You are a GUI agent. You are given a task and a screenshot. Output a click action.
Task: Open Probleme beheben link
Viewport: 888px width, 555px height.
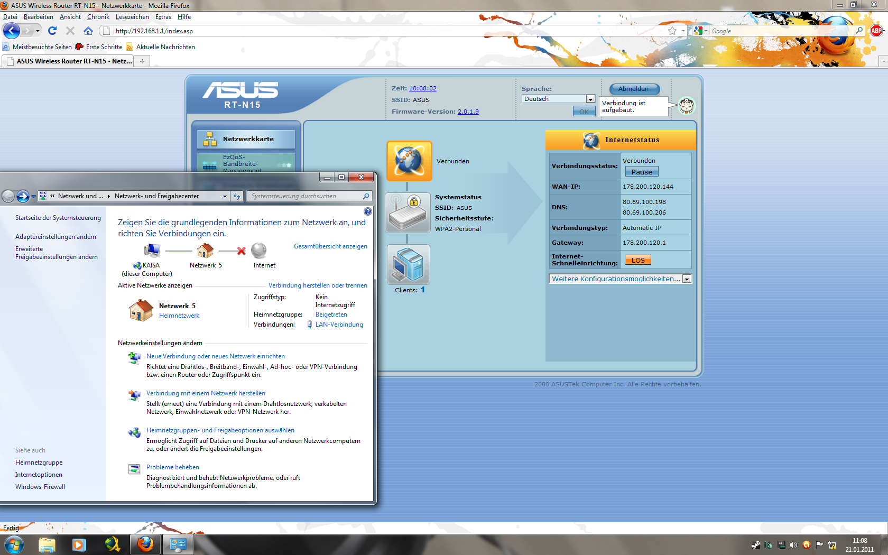(x=173, y=467)
